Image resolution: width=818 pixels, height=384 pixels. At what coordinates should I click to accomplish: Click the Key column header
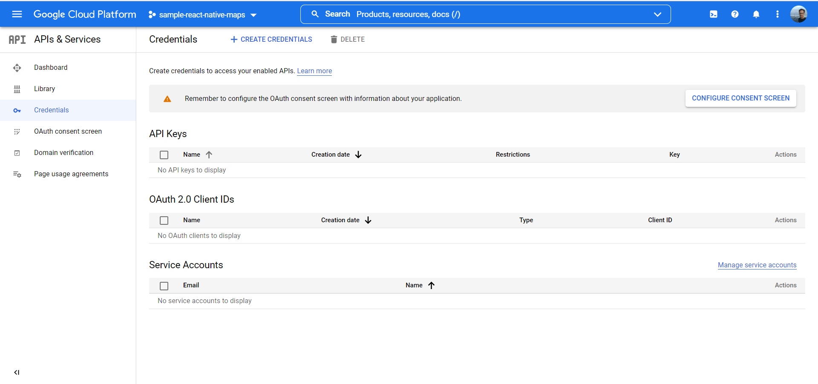[674, 155]
